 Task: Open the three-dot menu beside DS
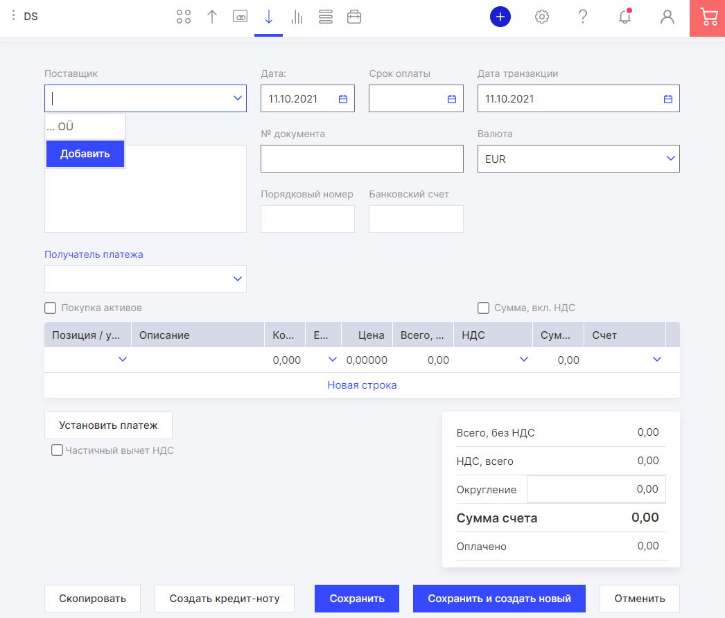click(13, 16)
